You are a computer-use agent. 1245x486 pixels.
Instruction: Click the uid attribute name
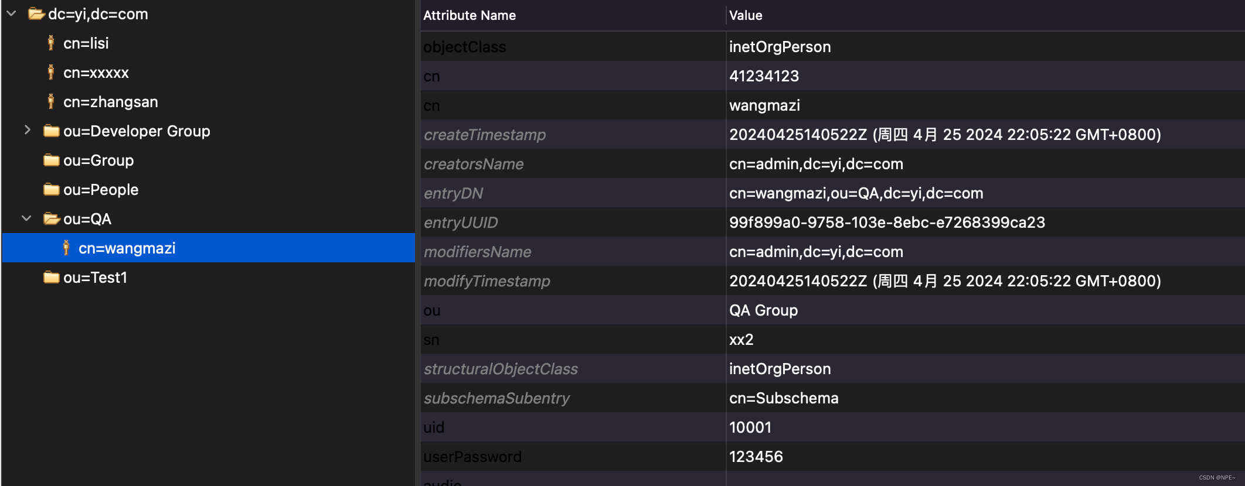tap(434, 427)
